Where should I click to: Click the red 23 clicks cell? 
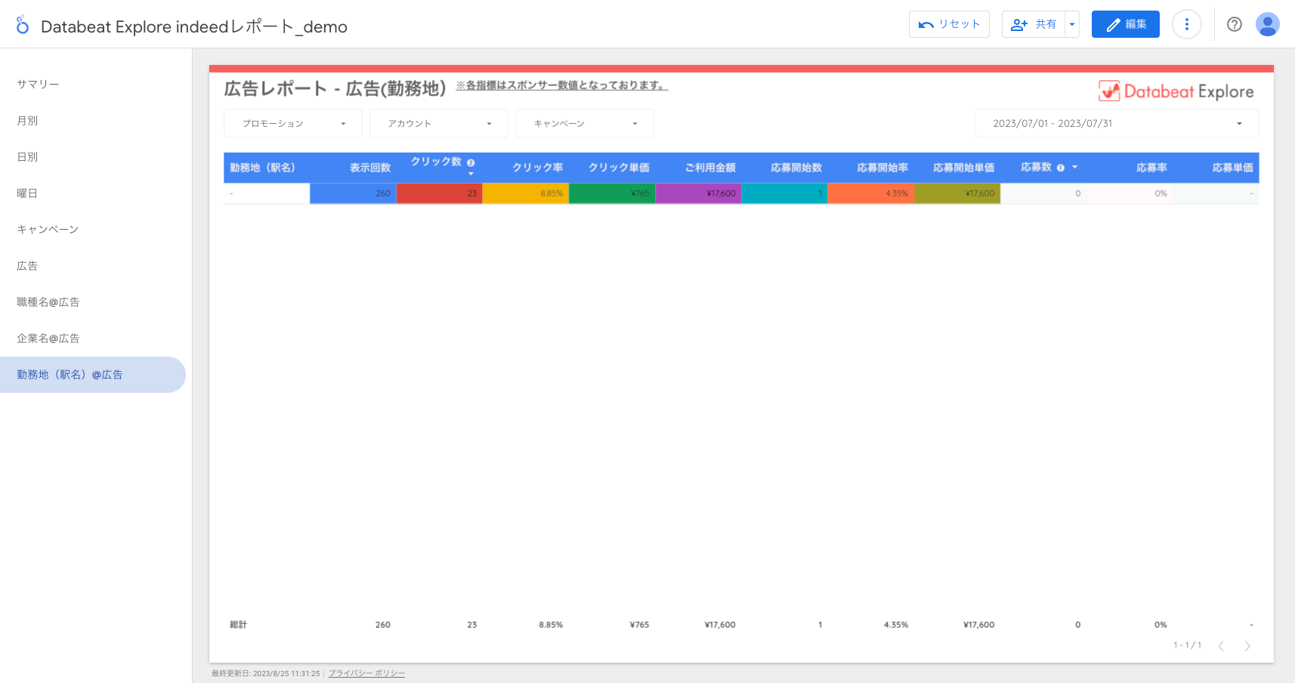click(440, 193)
